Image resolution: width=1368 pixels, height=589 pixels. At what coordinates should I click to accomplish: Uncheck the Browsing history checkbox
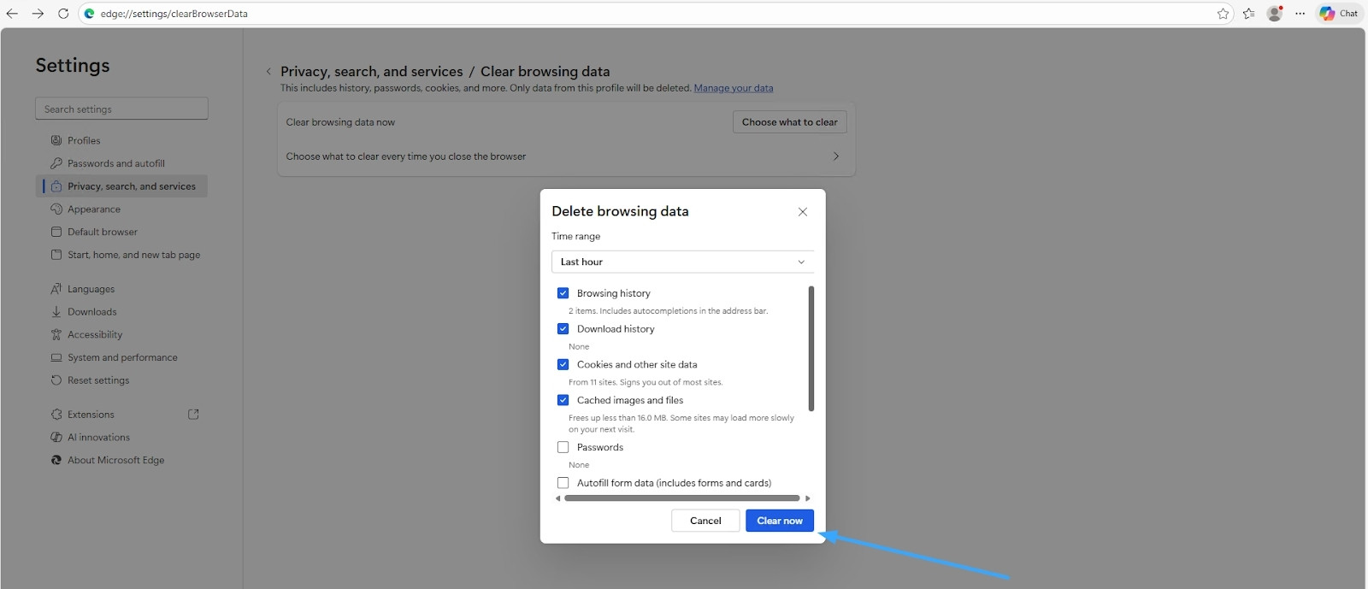563,293
